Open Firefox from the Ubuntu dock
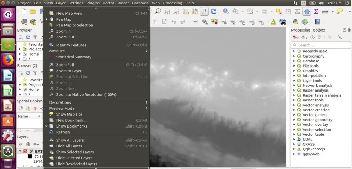Image resolution: width=352 pixels, height=169 pixels. tap(8, 60)
